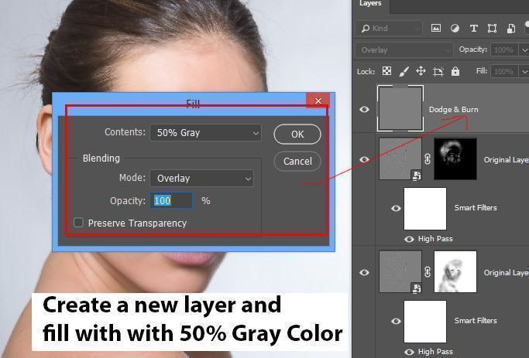Close the Fill dialog window
The width and height of the screenshot is (529, 358).
point(318,101)
